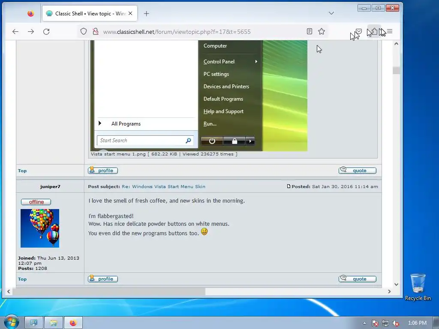Image resolution: width=439 pixels, height=329 pixels.
Task: Toggle reader view icon
Action: (310, 31)
